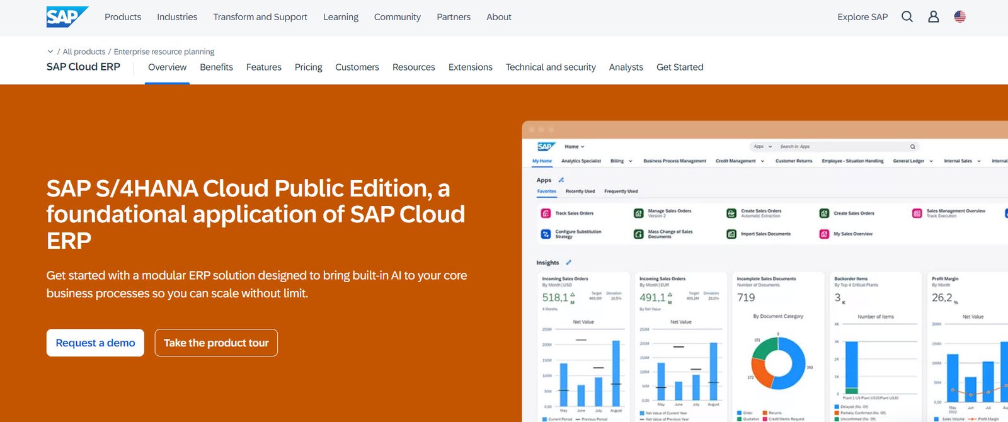Screen dimensions: 1008x422
Task: Click the SAP S/4HANA Cloud Public Edition heading
Action: pos(256,214)
